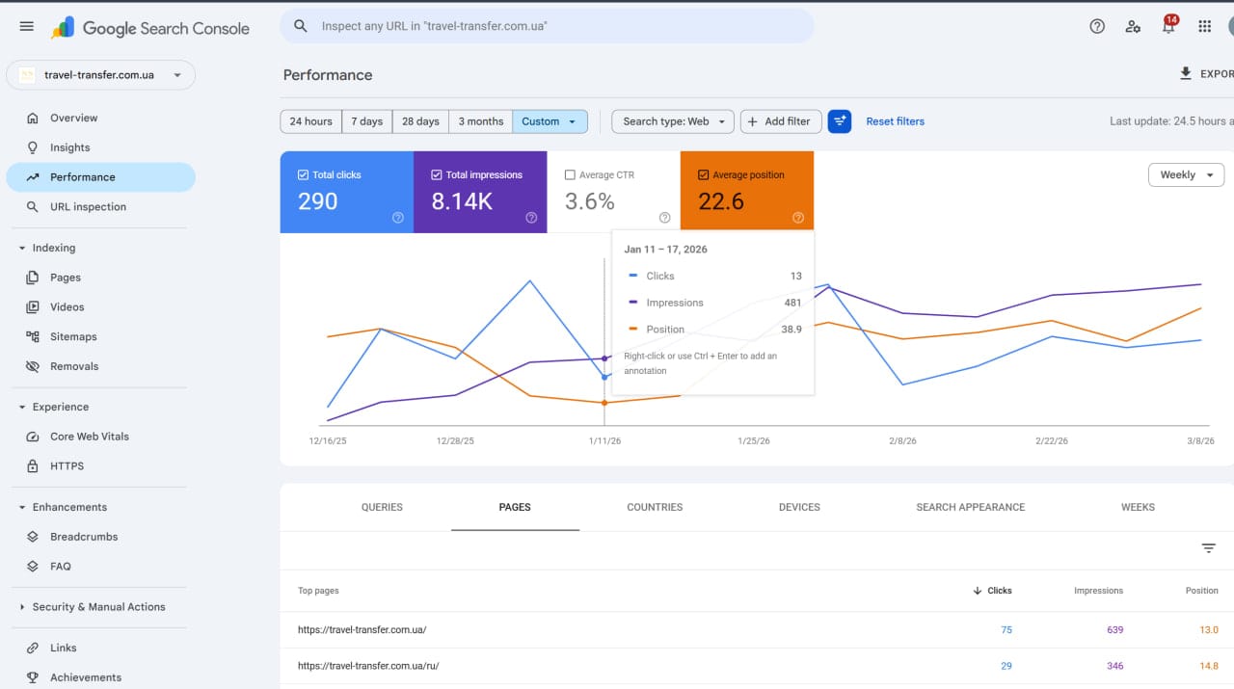Click Total impressions help icon
Viewport: 1234px width, 689px height.
[531, 218]
